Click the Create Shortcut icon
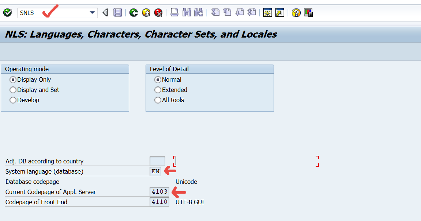 279,12
